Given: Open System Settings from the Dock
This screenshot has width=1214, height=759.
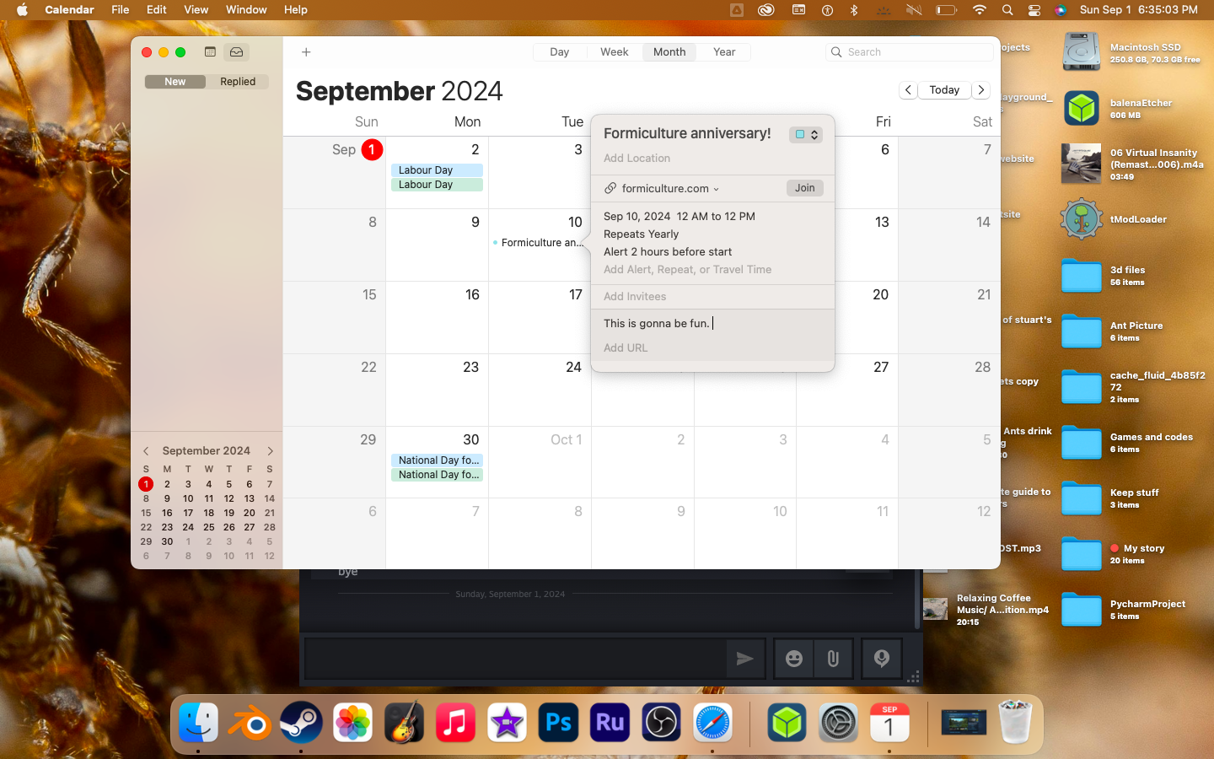Looking at the screenshot, I should point(838,723).
